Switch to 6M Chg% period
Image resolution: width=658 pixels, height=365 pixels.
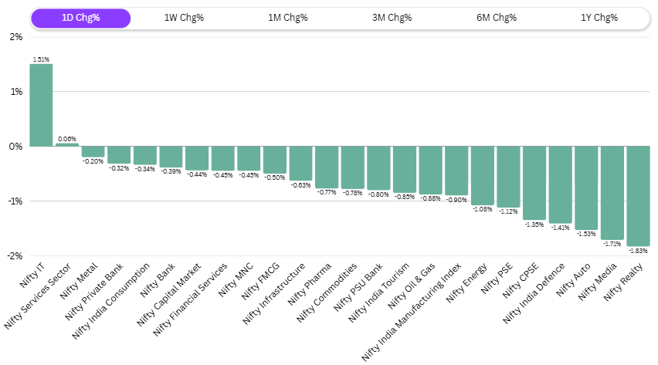point(496,18)
